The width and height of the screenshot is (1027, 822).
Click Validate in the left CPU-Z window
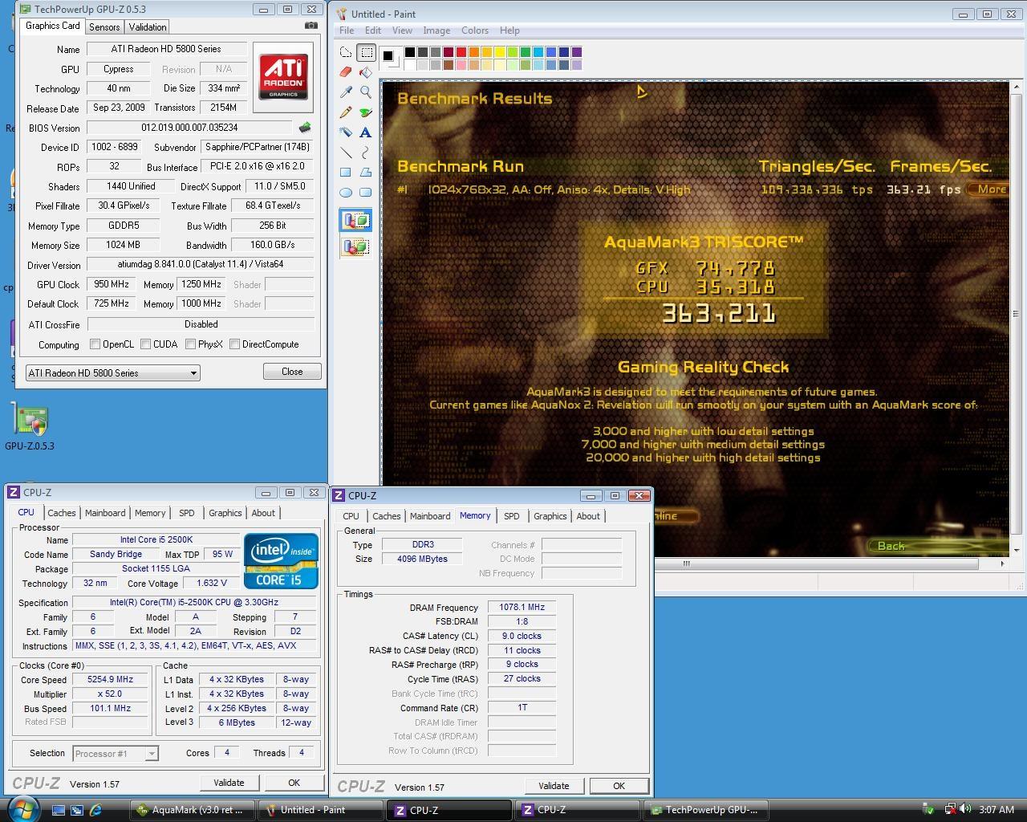point(229,783)
